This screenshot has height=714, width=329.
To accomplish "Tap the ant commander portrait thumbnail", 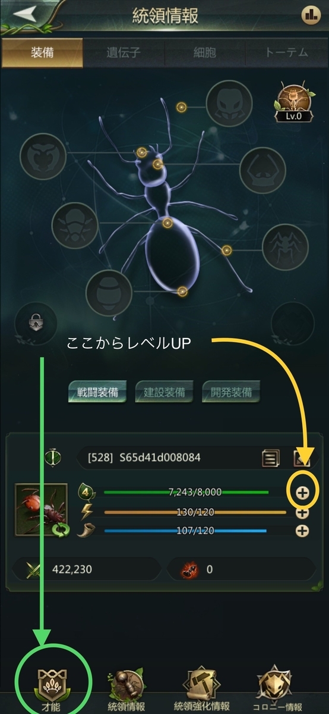I will [x=42, y=509].
